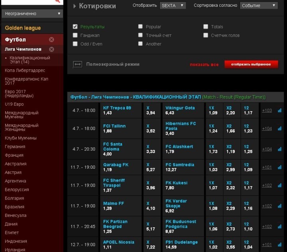Open U19 Евро in sidebar
Screen dimensions: 287x252
pos(14,104)
